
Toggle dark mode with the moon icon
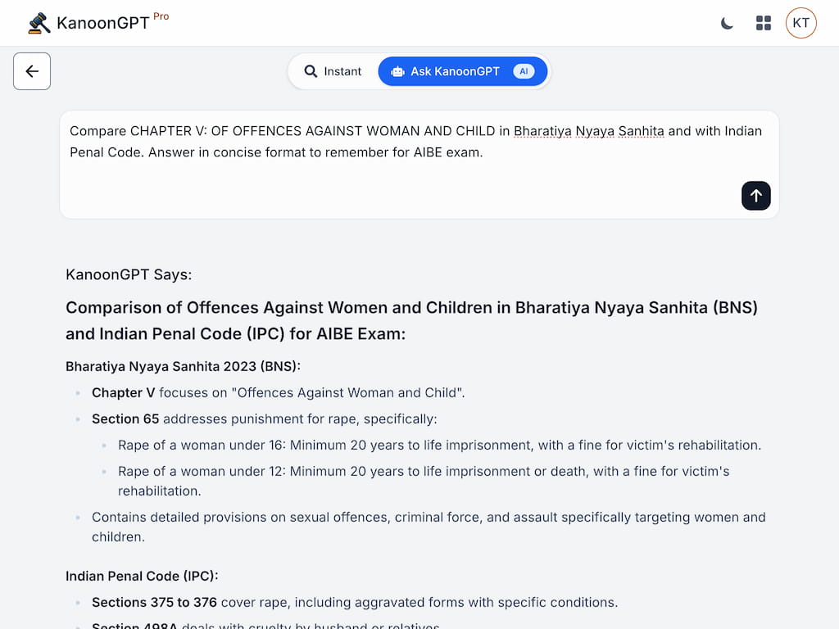click(727, 23)
